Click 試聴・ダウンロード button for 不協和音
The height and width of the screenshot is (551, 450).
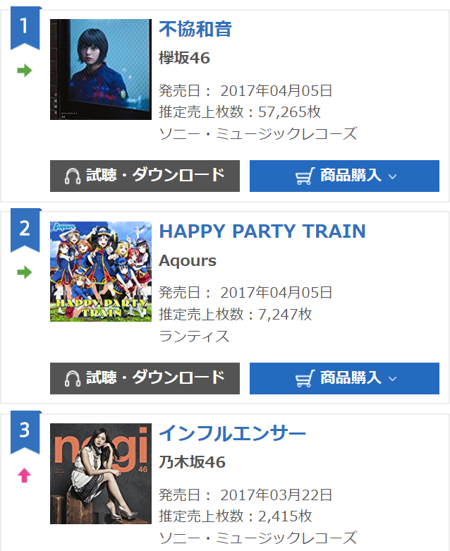tap(145, 176)
